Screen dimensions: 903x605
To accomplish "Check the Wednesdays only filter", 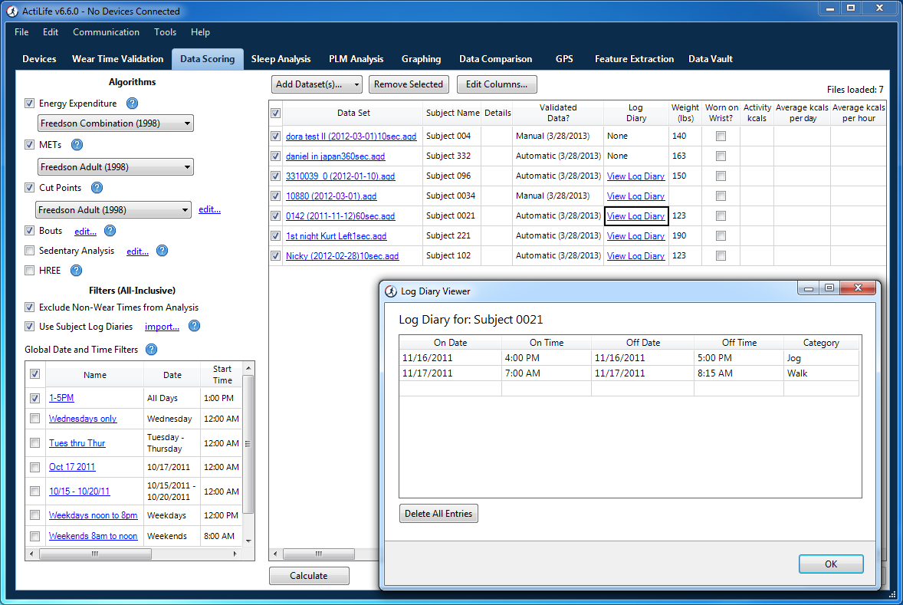I will [34, 419].
